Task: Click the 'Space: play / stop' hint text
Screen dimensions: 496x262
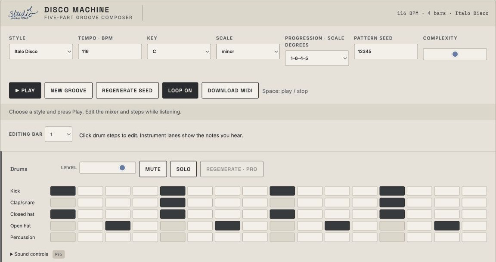Action: pos(285,91)
